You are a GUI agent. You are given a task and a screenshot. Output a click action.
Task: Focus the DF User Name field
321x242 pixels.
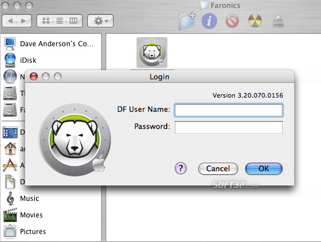(228, 110)
